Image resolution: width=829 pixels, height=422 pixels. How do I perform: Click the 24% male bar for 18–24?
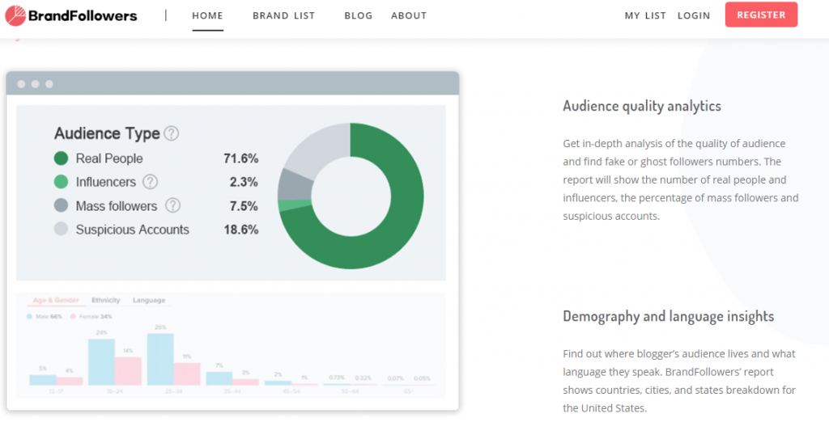pyautogui.click(x=101, y=362)
